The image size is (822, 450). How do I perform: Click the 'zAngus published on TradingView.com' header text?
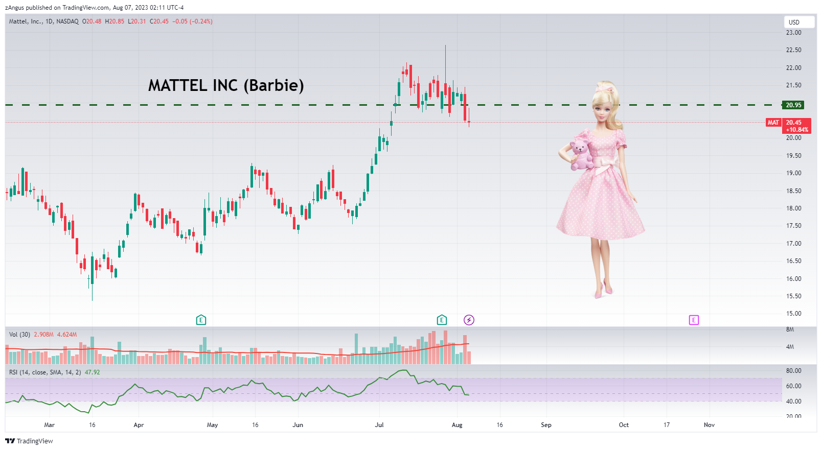pyautogui.click(x=57, y=8)
